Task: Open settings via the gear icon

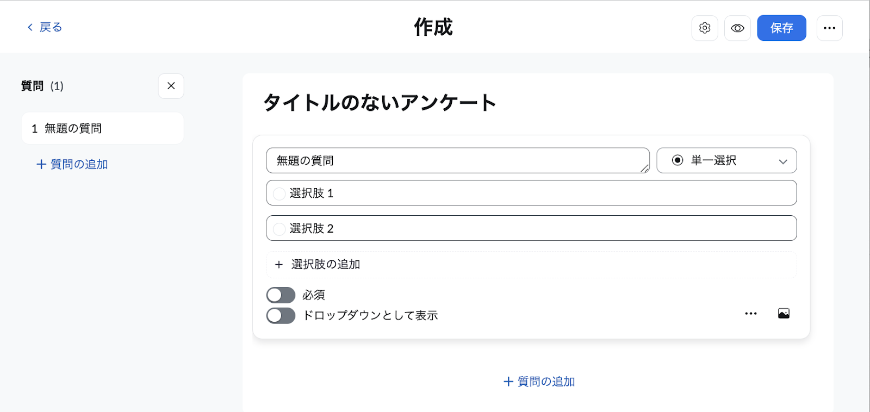Action: click(705, 28)
